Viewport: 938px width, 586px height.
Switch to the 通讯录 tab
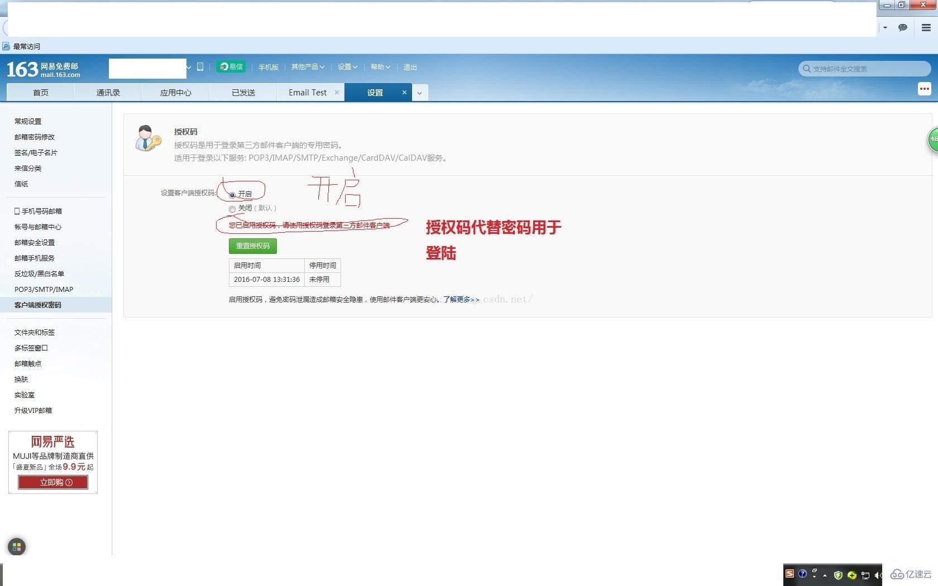(108, 93)
